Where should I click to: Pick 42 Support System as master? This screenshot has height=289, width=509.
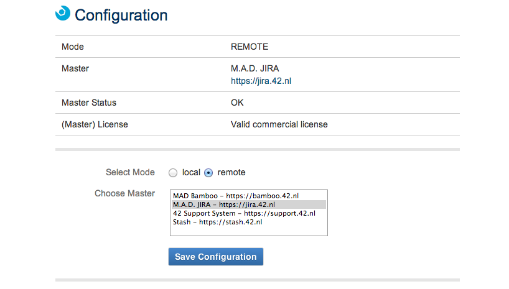coord(244,213)
